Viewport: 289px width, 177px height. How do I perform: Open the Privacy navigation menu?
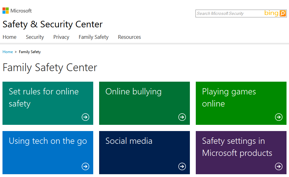61,37
